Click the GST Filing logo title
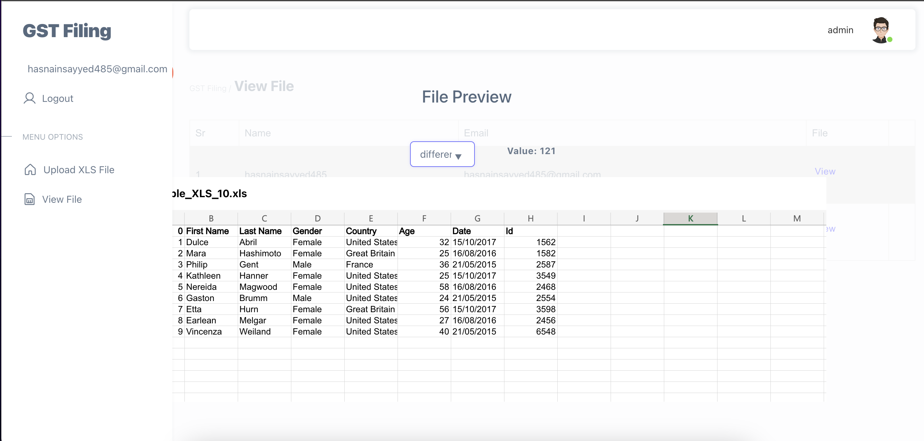The height and width of the screenshot is (441, 924). pos(67,31)
